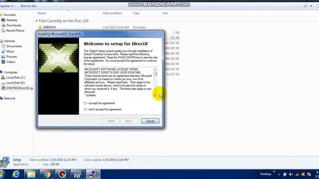Screen dimensions: 319x179
Task: Click the Setup application icon in details pane
Action: point(5,162)
